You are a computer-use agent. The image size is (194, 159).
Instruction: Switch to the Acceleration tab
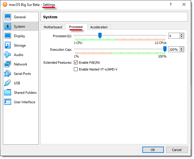(x=99, y=27)
